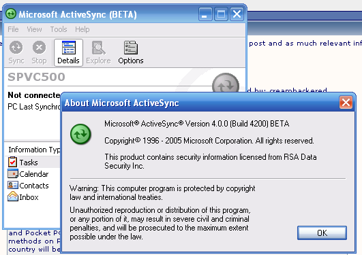Viewport: 362px width, 255px height.
Task: Open the View menu
Action: pos(34,29)
